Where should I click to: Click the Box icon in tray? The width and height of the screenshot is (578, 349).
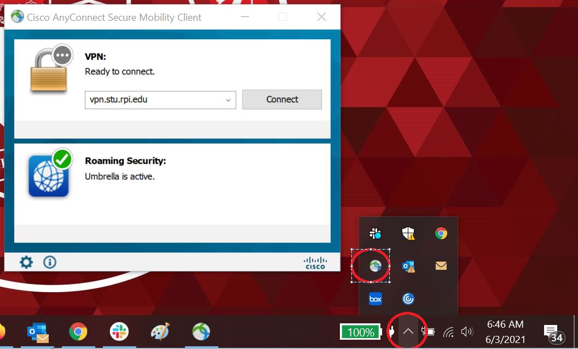(x=375, y=299)
